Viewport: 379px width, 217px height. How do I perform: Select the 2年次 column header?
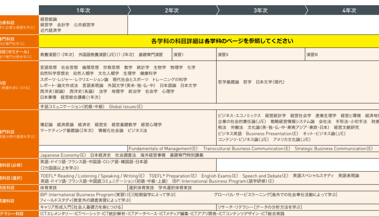click(172, 10)
